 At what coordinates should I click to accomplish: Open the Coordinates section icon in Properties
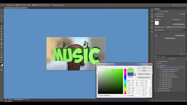(163, 11)
